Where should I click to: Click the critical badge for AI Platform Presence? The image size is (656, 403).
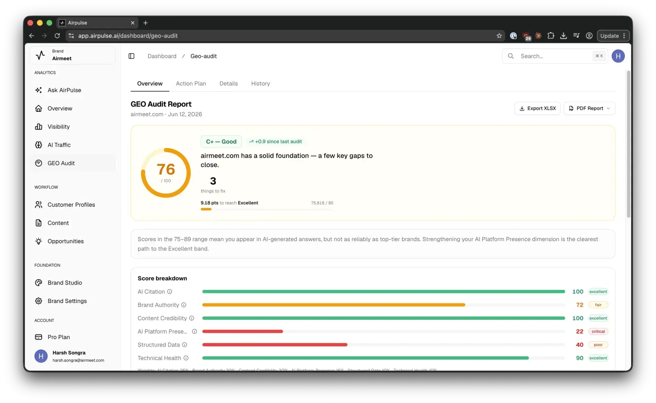(598, 331)
